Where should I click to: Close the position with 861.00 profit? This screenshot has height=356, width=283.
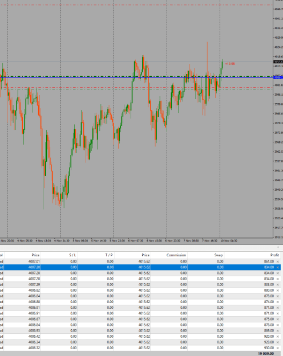pyautogui.click(x=277, y=261)
